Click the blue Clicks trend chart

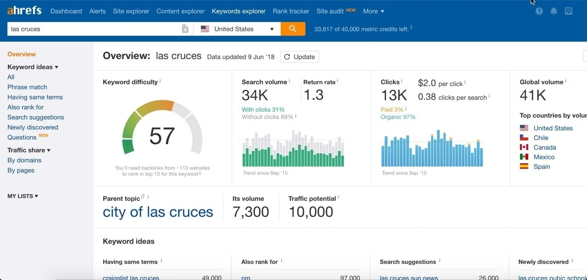pyautogui.click(x=432, y=148)
